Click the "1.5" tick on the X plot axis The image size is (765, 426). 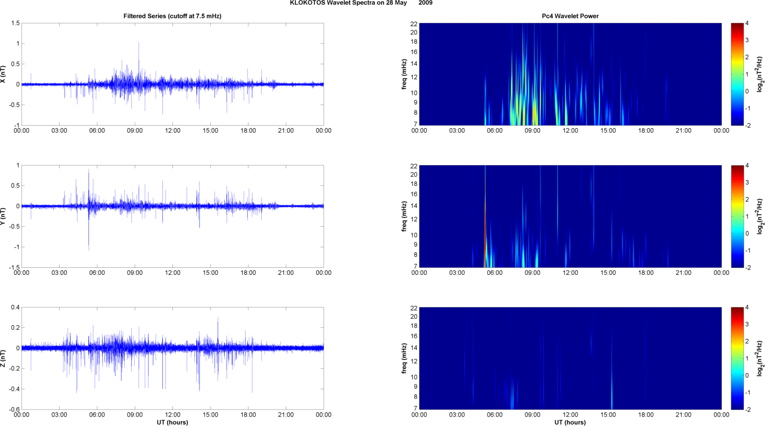pos(15,24)
